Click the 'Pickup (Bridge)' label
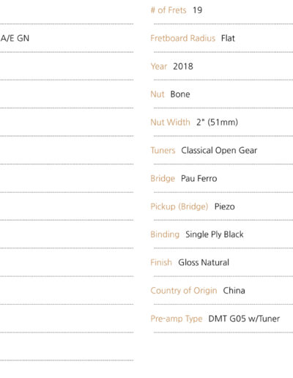Viewport: 293px width, 378px height. coord(179,207)
